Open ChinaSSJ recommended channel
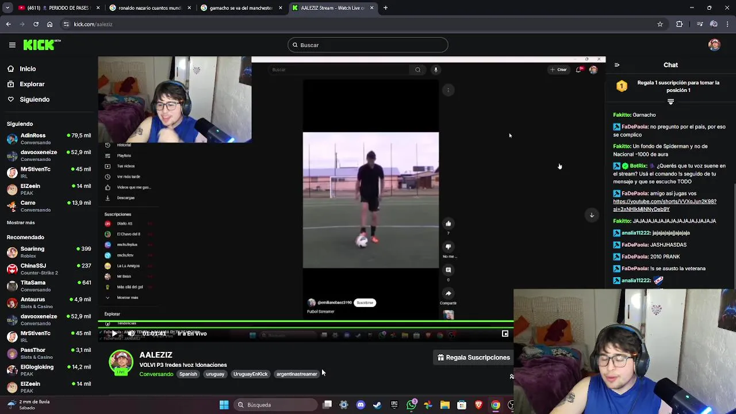The width and height of the screenshot is (736, 414). point(49,269)
